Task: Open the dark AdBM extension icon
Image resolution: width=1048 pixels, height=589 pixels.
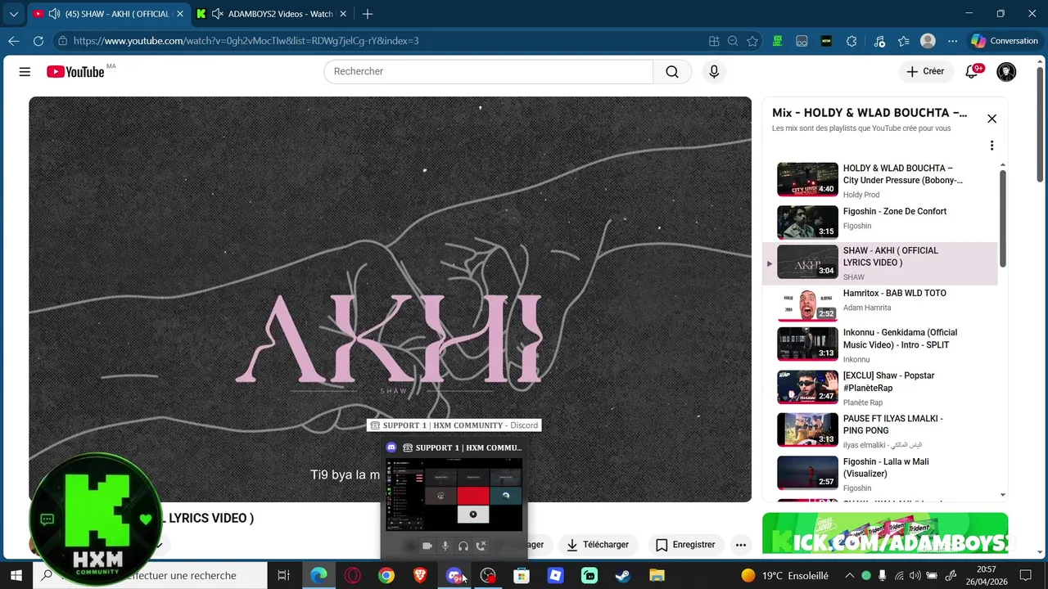Action: coord(826,41)
